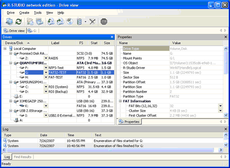Collapse the FAT Information section

point(120,101)
